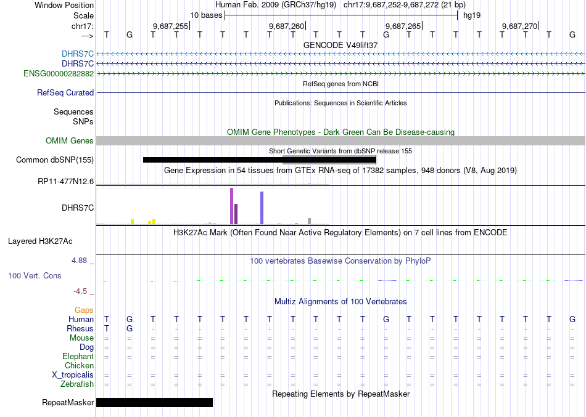This screenshot has height=417, width=586.
Task: Click the dark blue DHRS7C transcript label
Action: click(x=78, y=64)
